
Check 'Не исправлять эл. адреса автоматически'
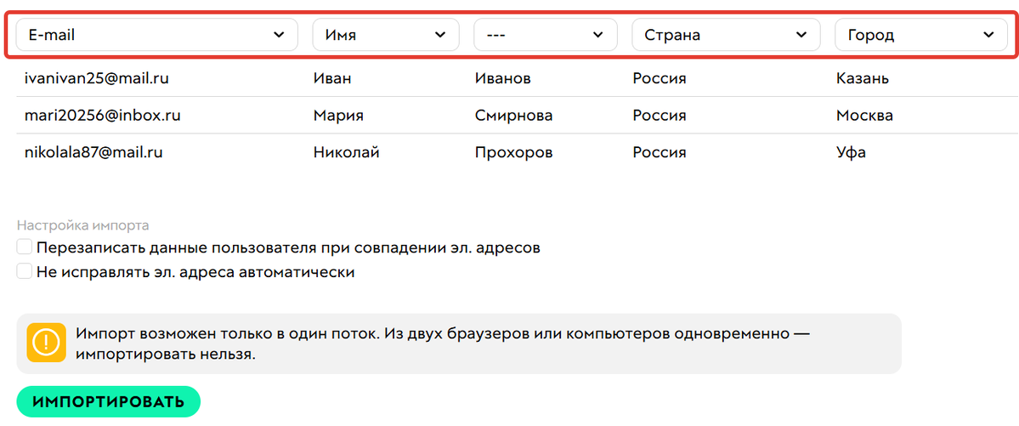pos(25,271)
